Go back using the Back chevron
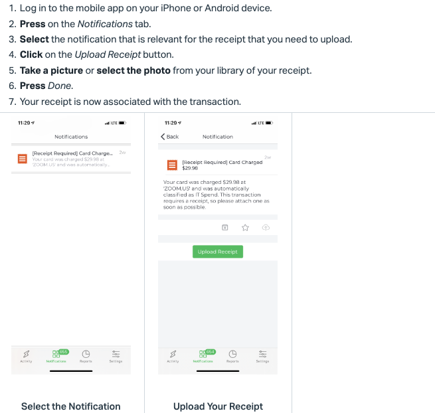 pos(169,137)
